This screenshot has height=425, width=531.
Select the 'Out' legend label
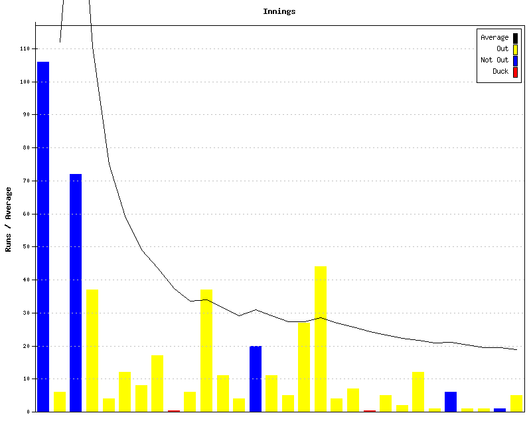click(502, 48)
